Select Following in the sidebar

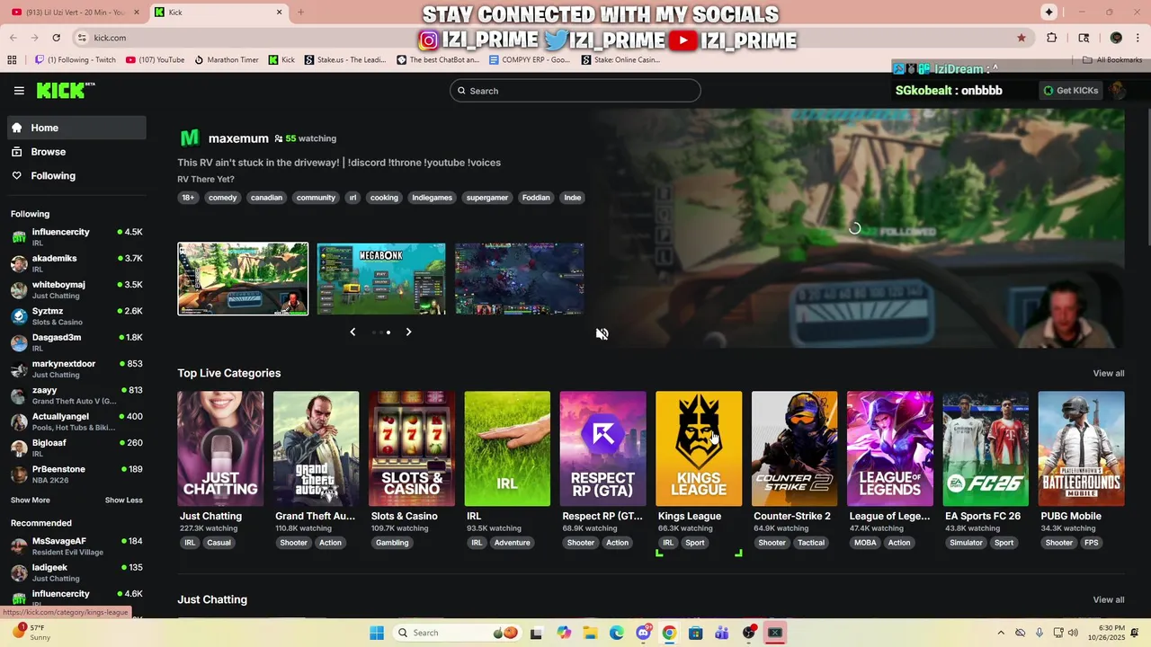77,176
